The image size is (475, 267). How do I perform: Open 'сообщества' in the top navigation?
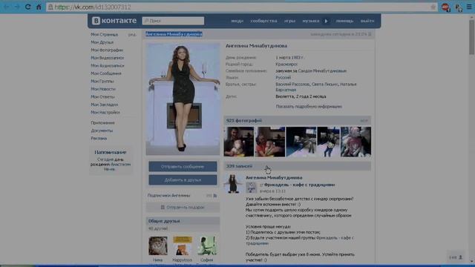click(x=263, y=21)
